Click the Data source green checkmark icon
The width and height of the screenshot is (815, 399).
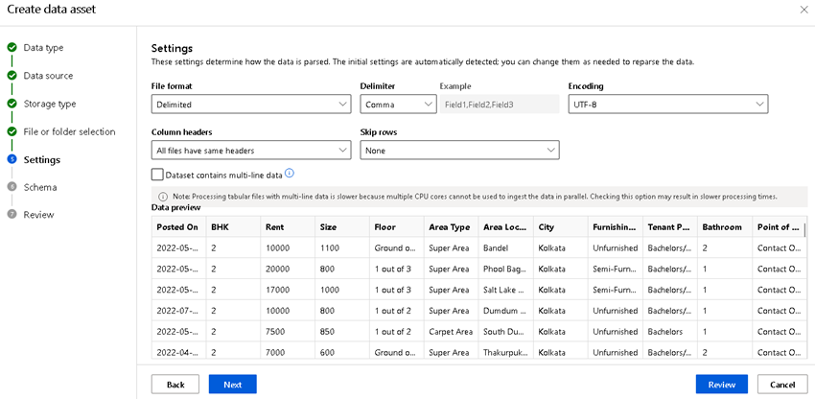click(12, 76)
